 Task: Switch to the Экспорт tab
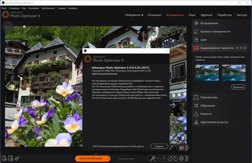242,15
